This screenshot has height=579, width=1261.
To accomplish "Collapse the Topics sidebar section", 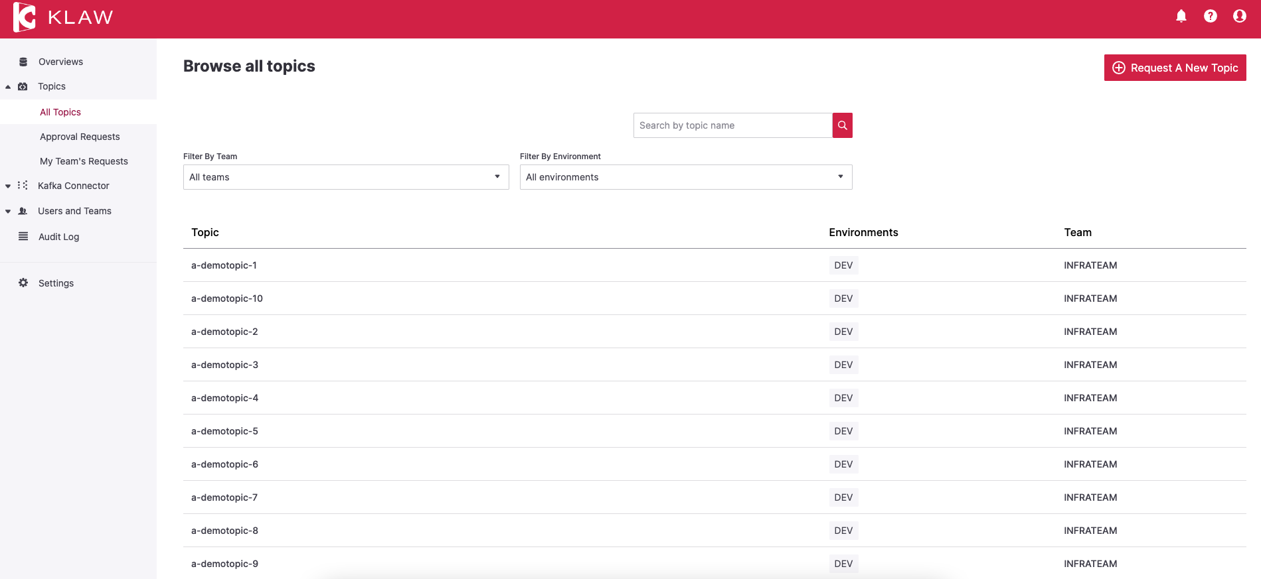I will 8,87.
